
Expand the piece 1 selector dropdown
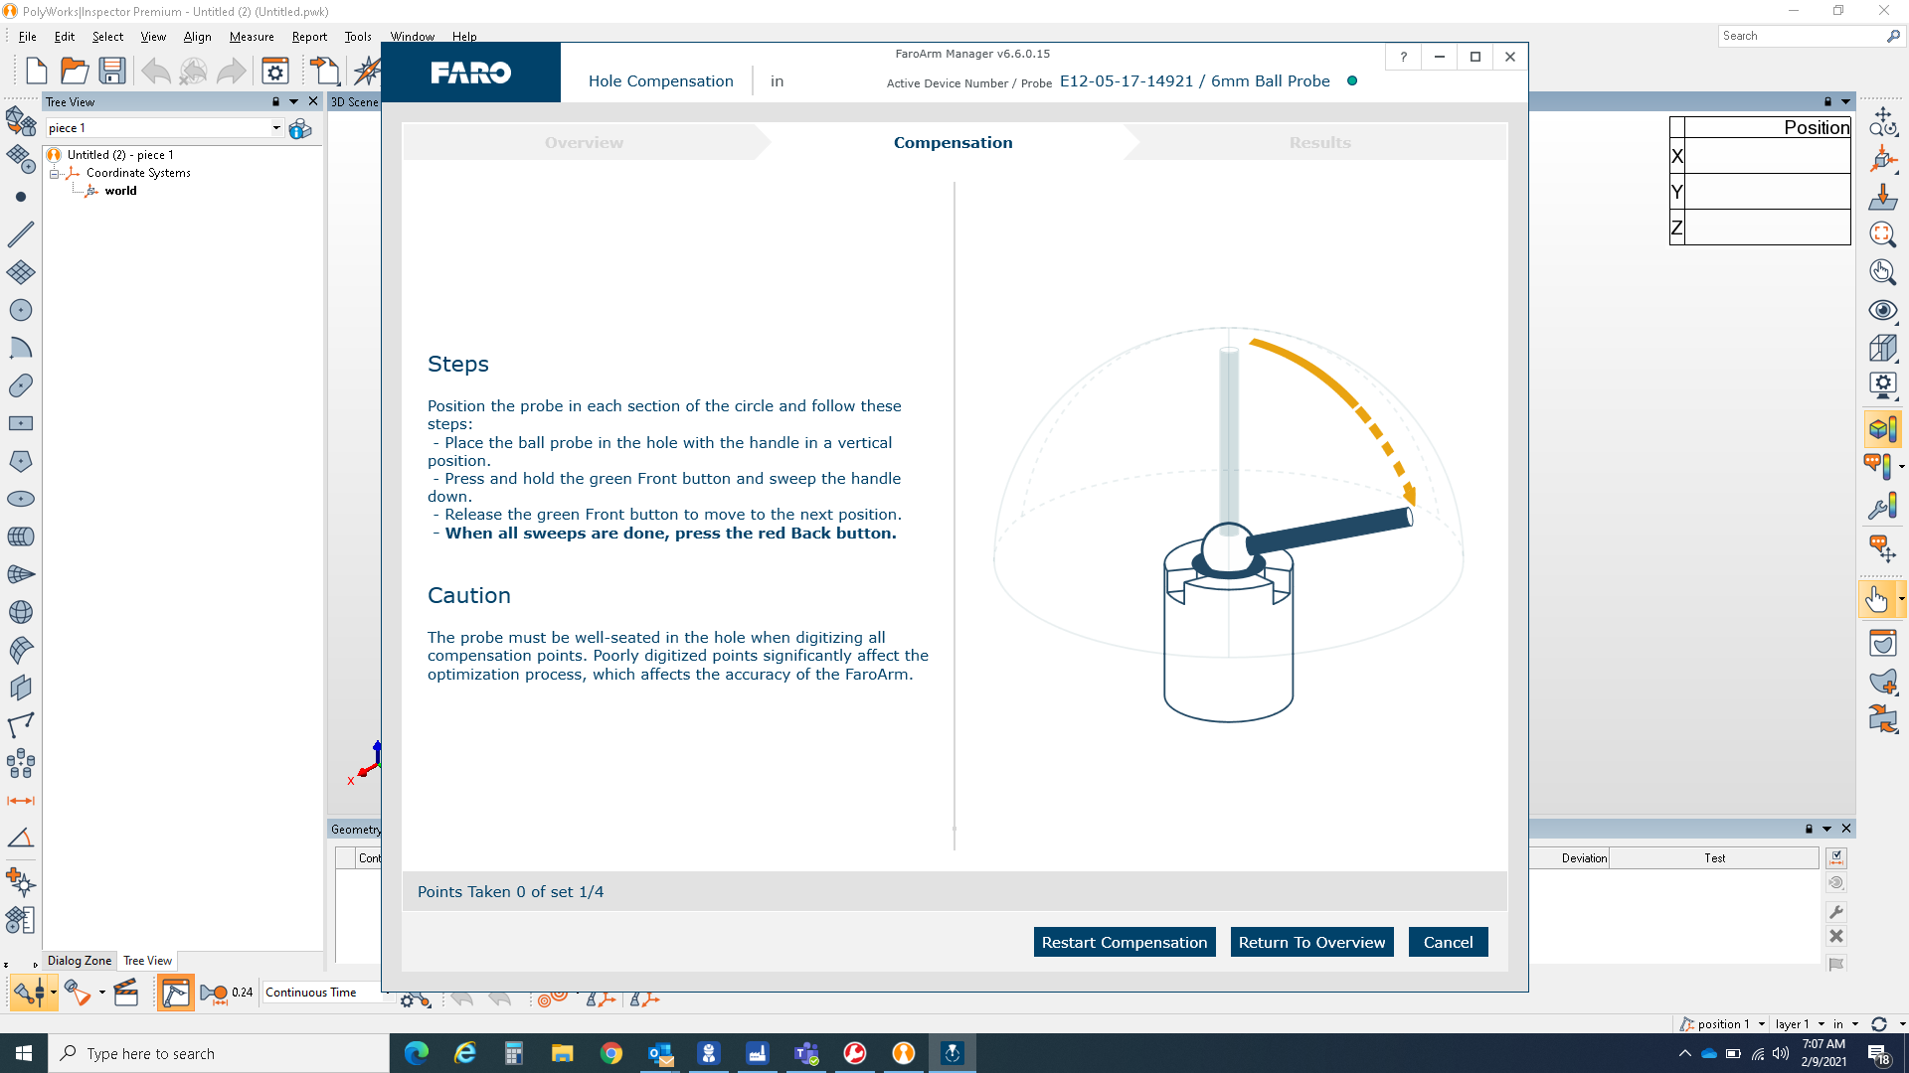point(276,127)
